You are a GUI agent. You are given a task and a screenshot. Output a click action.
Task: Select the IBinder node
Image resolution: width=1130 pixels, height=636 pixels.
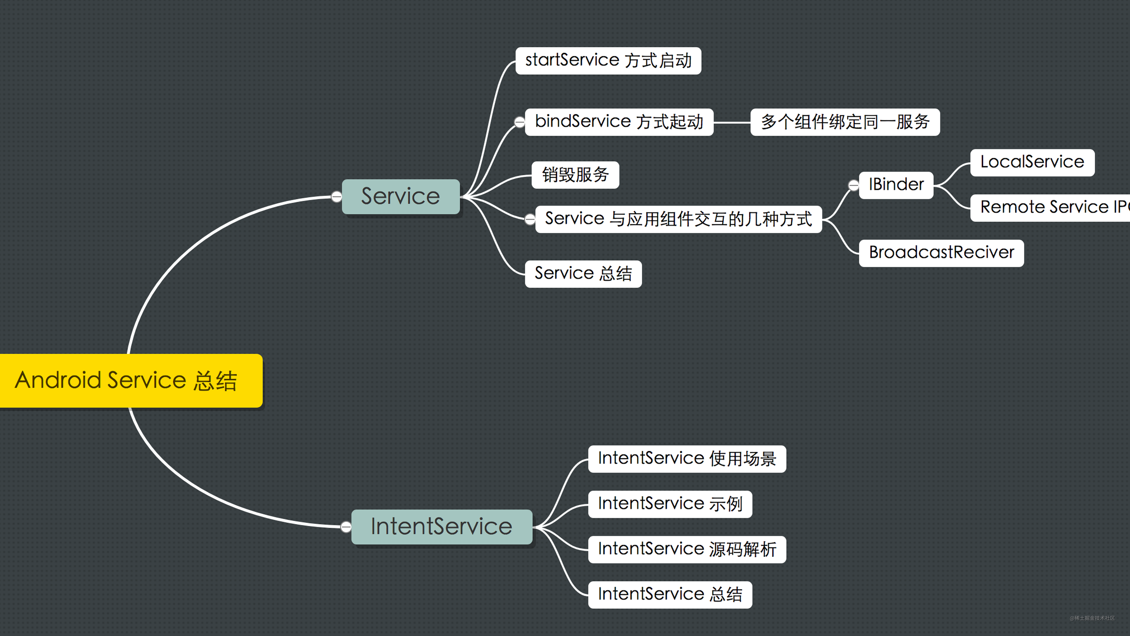[x=896, y=185]
